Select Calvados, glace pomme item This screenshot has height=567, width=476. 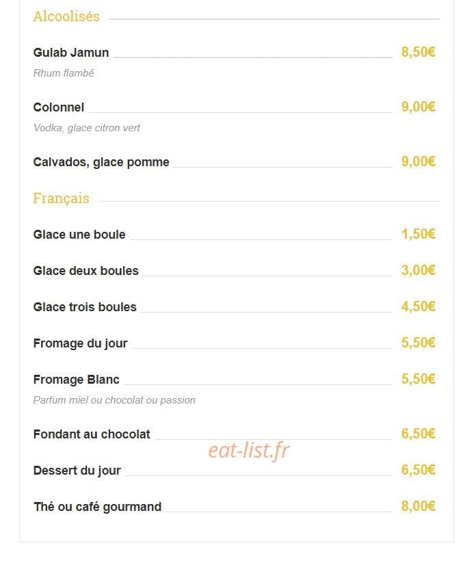click(101, 162)
